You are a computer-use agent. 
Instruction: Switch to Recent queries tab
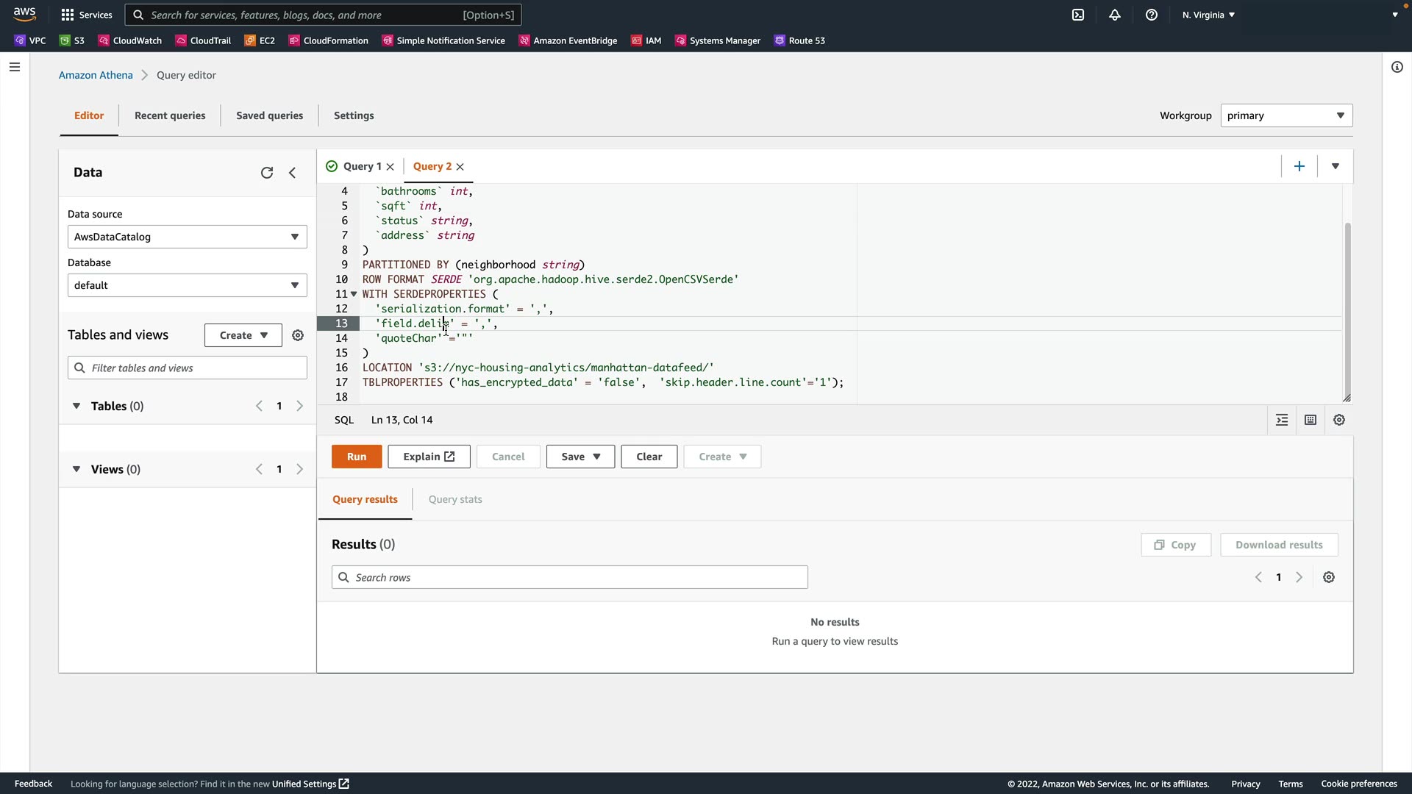click(x=170, y=115)
